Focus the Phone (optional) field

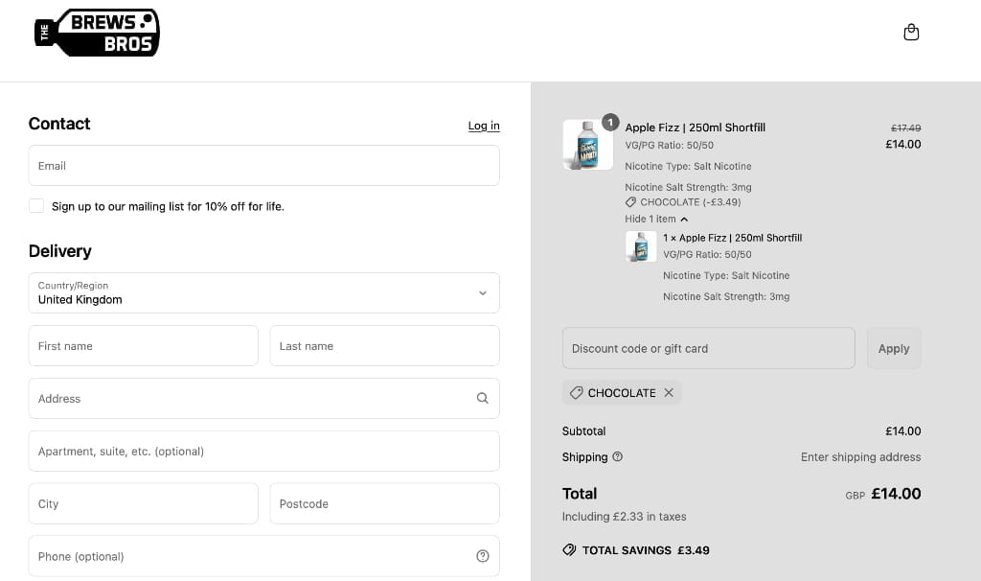pyautogui.click(x=264, y=556)
